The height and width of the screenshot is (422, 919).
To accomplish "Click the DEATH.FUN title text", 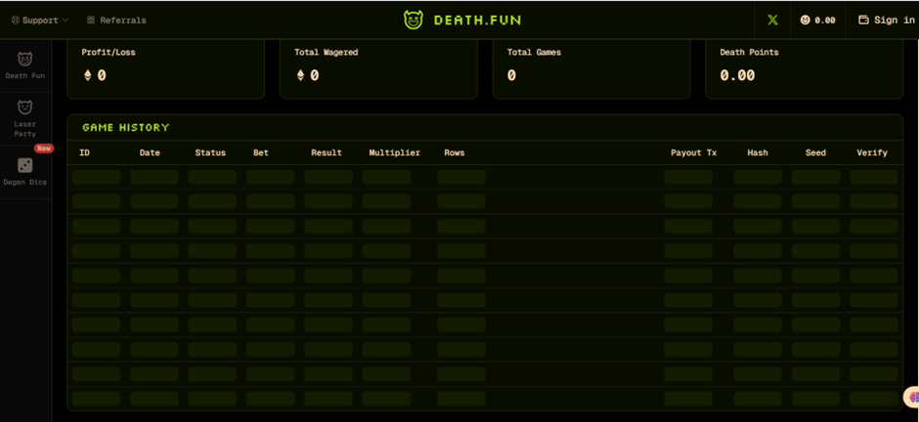I will point(477,21).
